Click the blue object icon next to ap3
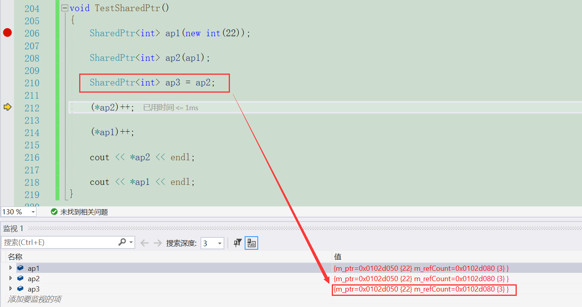The width and height of the screenshot is (582, 307). click(20, 289)
